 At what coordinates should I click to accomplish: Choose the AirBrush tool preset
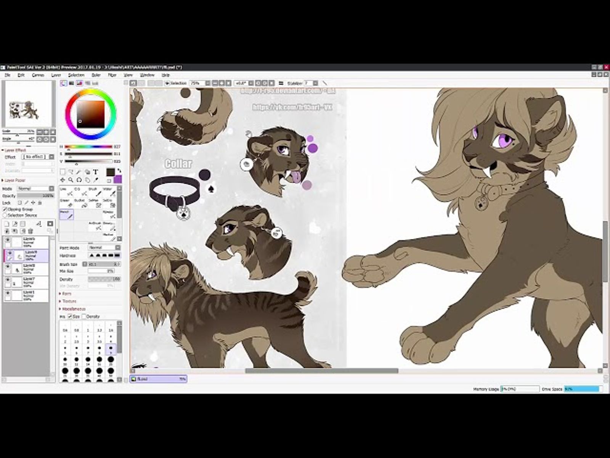(95, 226)
